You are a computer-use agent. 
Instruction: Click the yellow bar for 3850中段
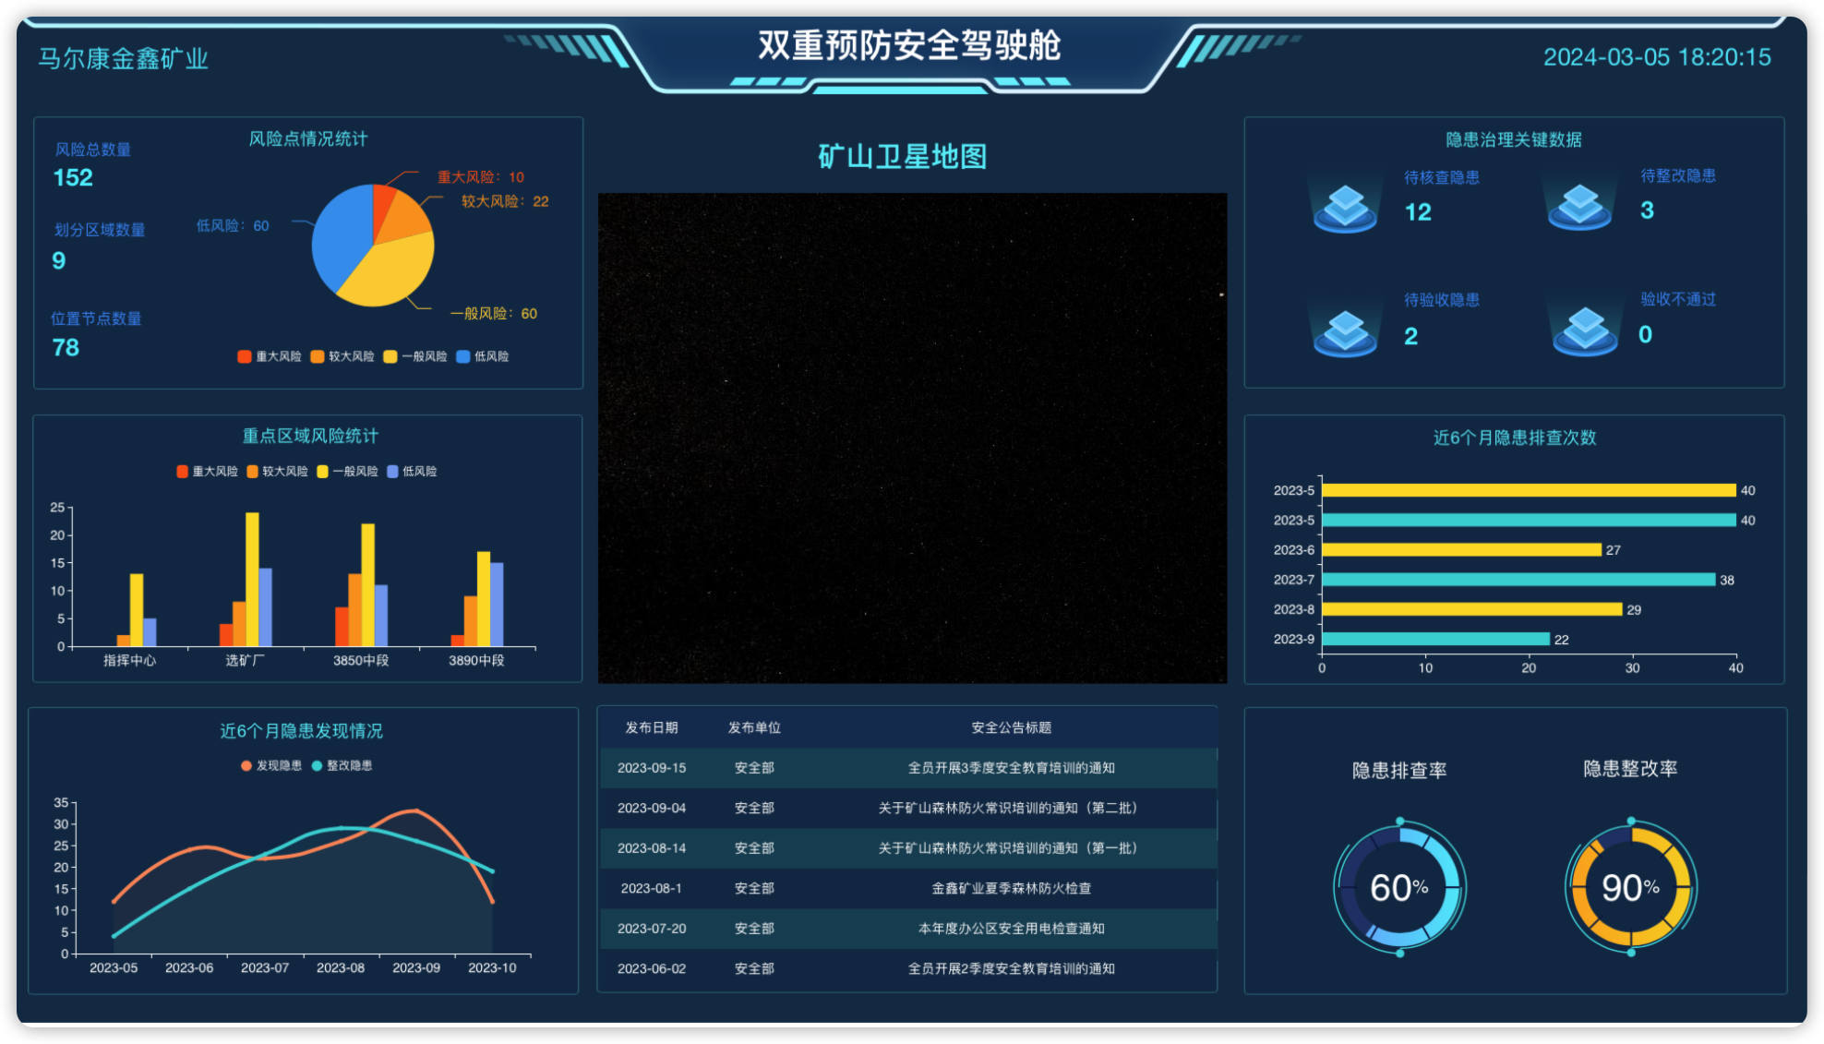click(367, 584)
